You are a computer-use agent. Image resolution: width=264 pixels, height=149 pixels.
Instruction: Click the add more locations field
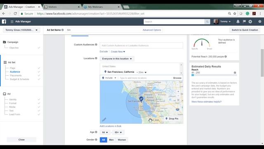145,78
